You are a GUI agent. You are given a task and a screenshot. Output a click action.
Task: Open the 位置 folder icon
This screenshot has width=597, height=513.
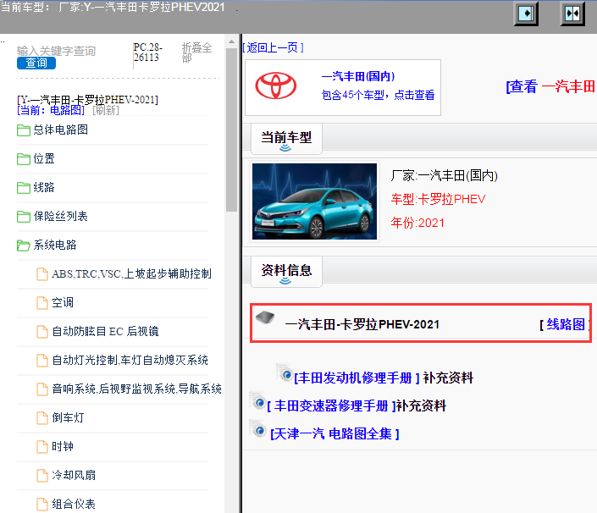(24, 159)
